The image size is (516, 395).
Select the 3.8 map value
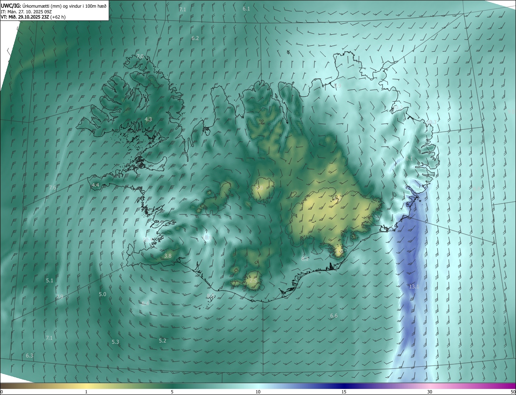click(168, 256)
